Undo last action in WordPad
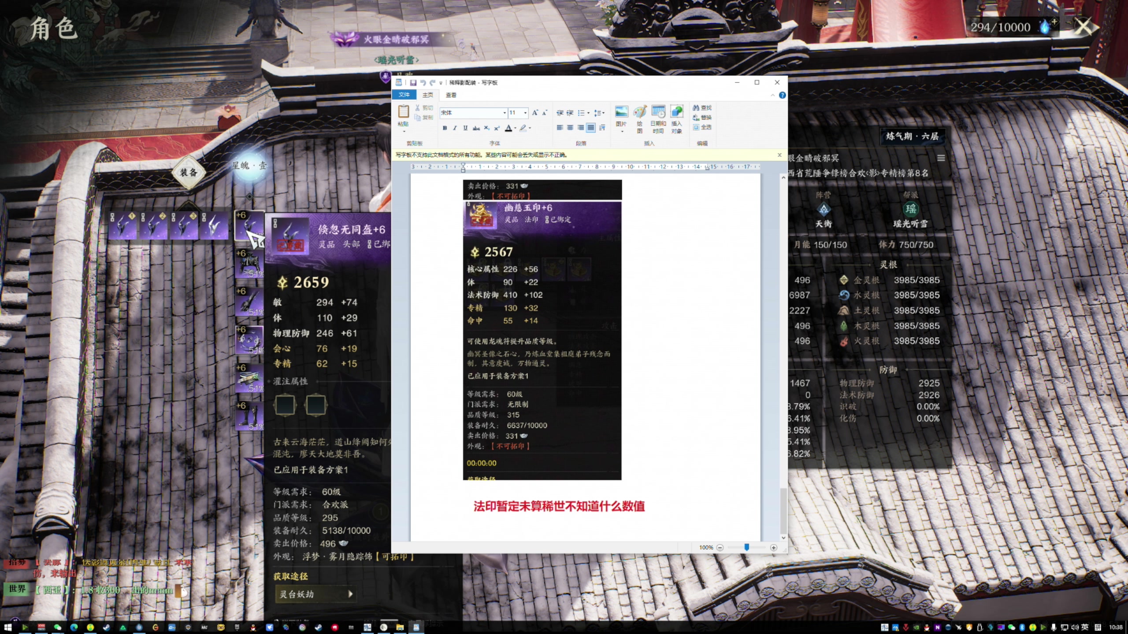 (x=423, y=82)
